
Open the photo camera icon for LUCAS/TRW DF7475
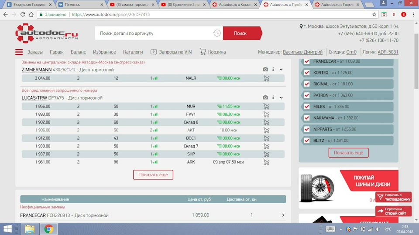[265, 97]
